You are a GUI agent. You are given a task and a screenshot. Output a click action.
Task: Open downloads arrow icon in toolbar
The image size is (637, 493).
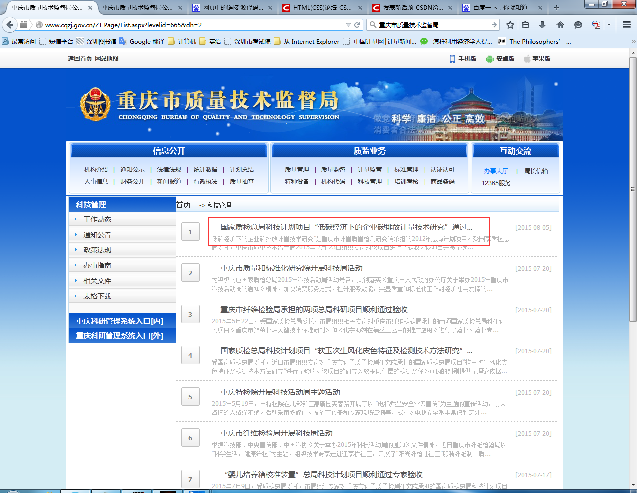click(x=542, y=25)
